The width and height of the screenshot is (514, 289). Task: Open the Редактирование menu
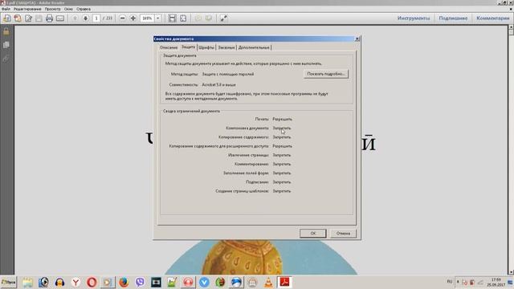pos(27,9)
